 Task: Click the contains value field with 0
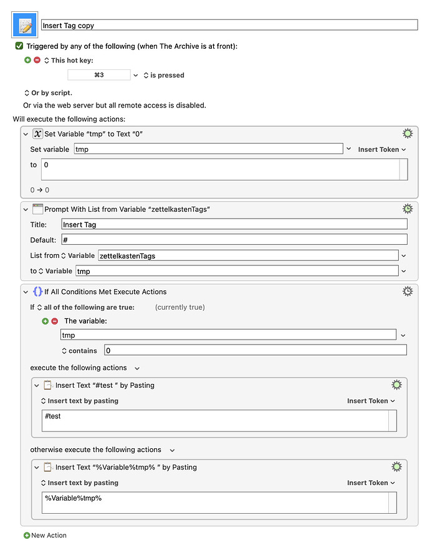(x=256, y=350)
